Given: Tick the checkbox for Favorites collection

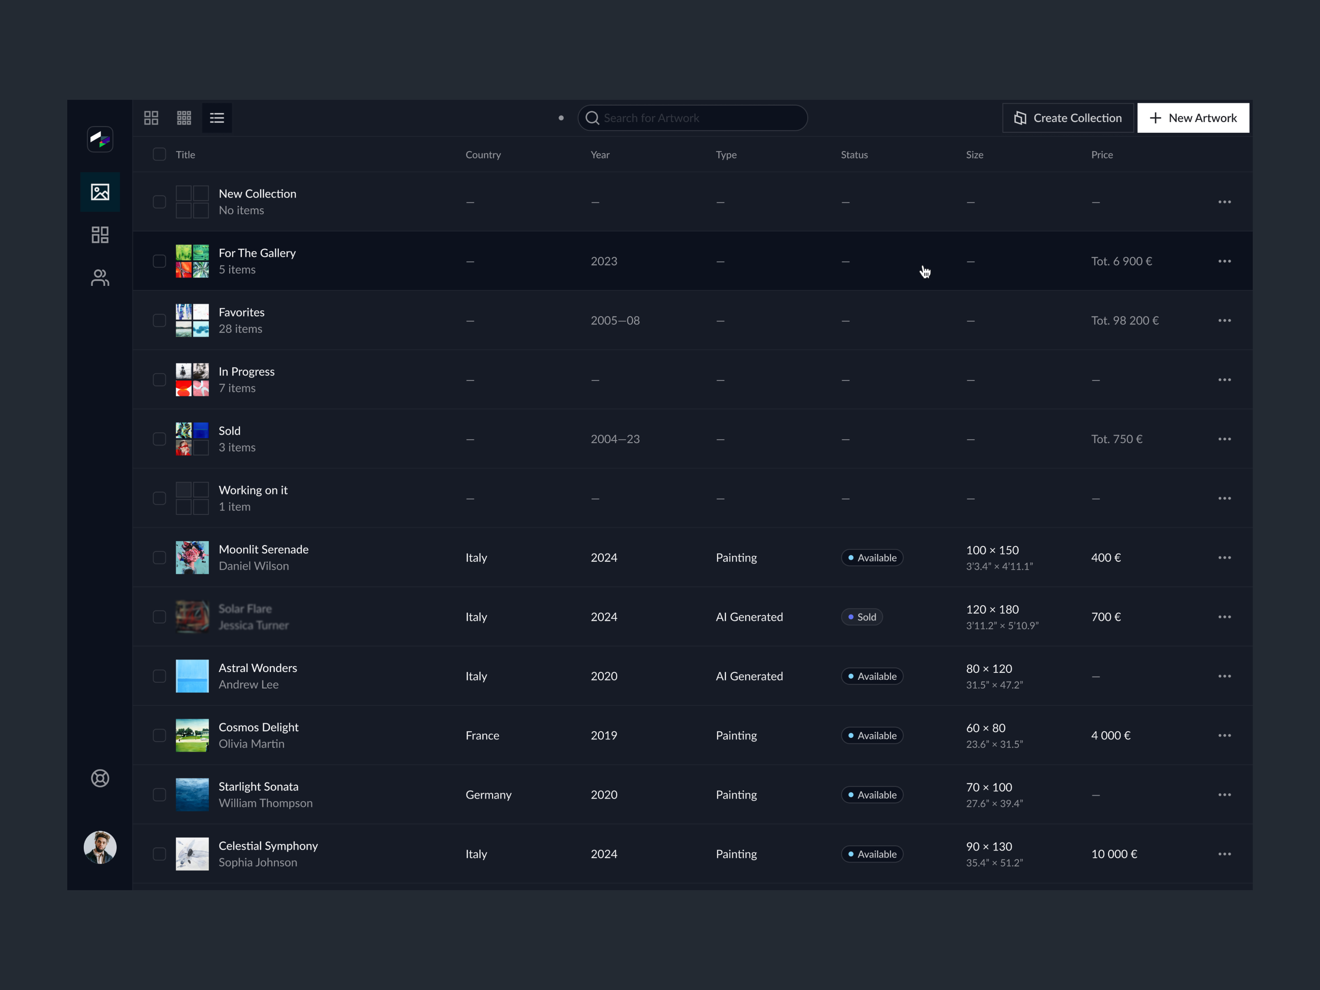Looking at the screenshot, I should coord(159,321).
